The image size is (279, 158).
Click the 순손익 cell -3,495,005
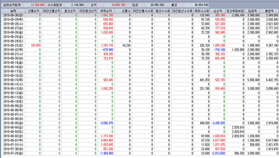click(x=218, y=123)
